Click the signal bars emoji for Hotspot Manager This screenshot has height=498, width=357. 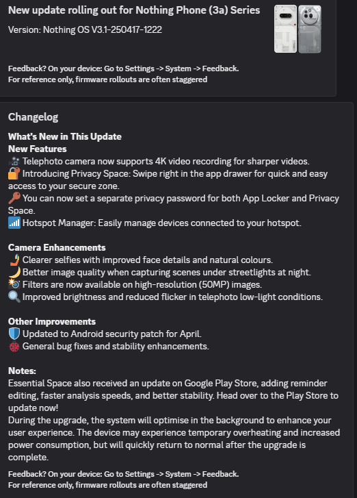[x=14, y=223]
